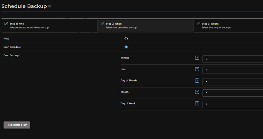Select the Now radio button
Image resolution: width=263 pixels, height=139 pixels.
click(126, 38)
